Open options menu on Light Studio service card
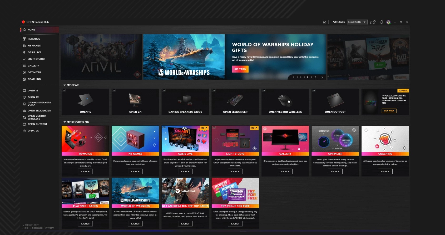This screenshot has width=445, height=235. pyautogui.click(x=214, y=127)
